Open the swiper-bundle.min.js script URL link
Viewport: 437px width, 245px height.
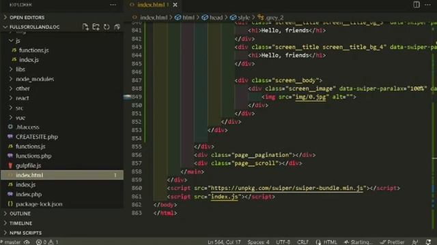pos(287,188)
